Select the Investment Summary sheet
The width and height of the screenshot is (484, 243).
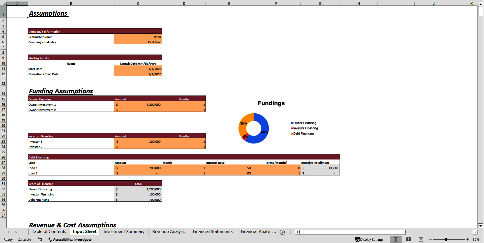tap(124, 232)
